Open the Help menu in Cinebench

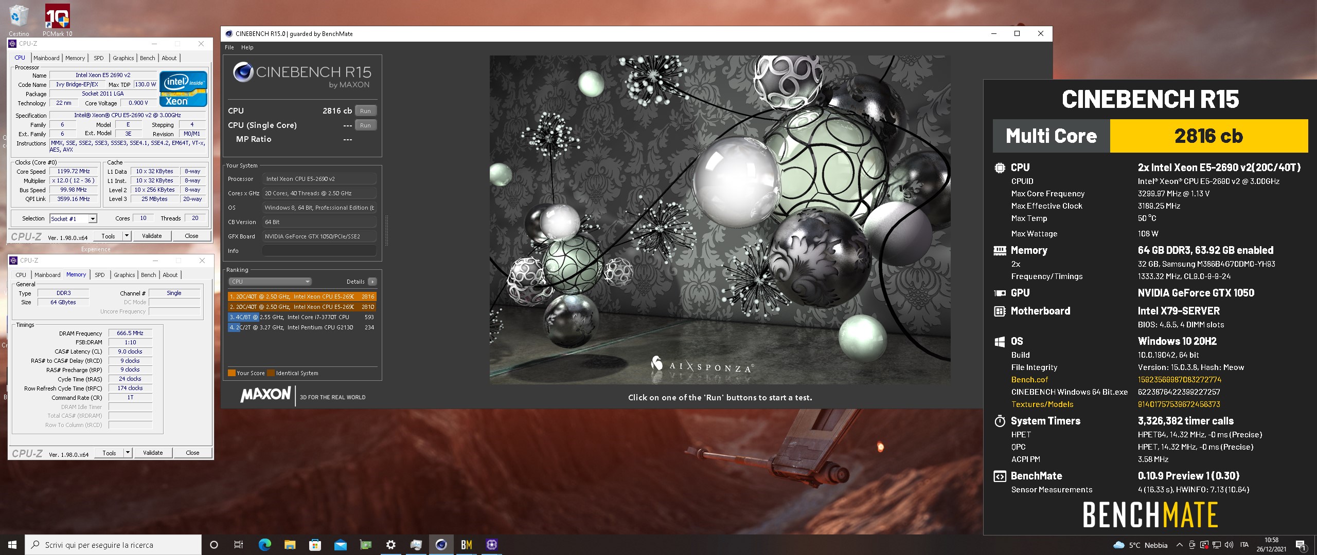tap(247, 47)
